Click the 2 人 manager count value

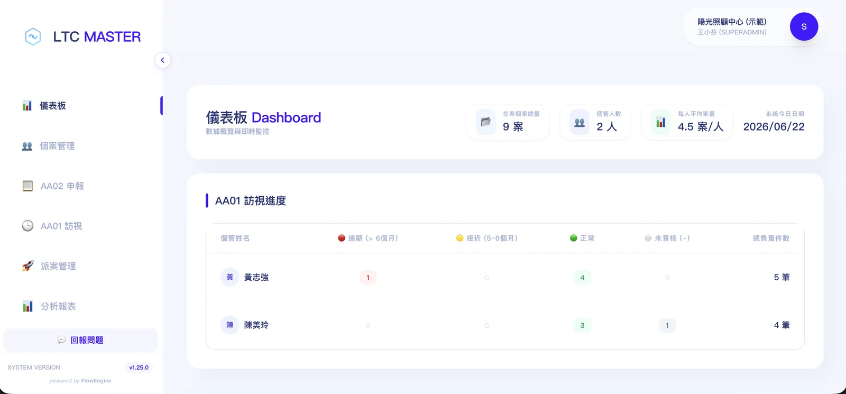tap(606, 127)
